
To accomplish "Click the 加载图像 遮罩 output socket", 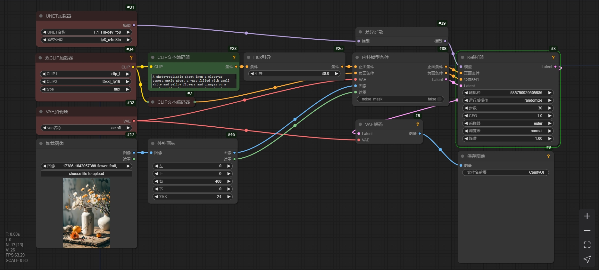I will pyautogui.click(x=134, y=159).
